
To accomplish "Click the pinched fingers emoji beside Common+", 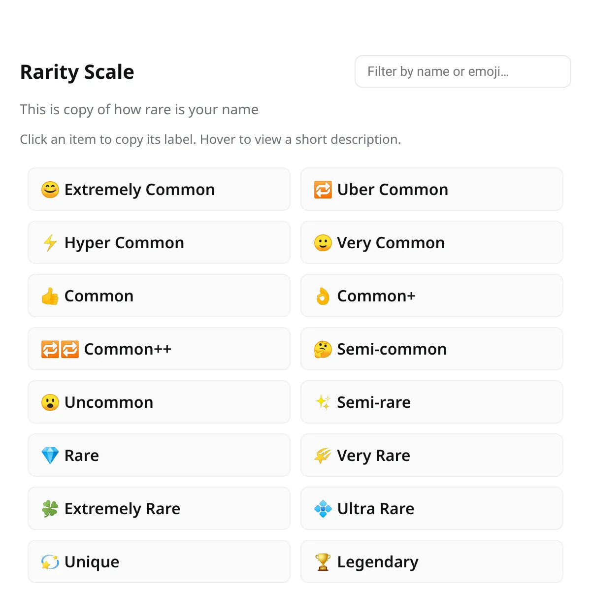I will 323,295.
